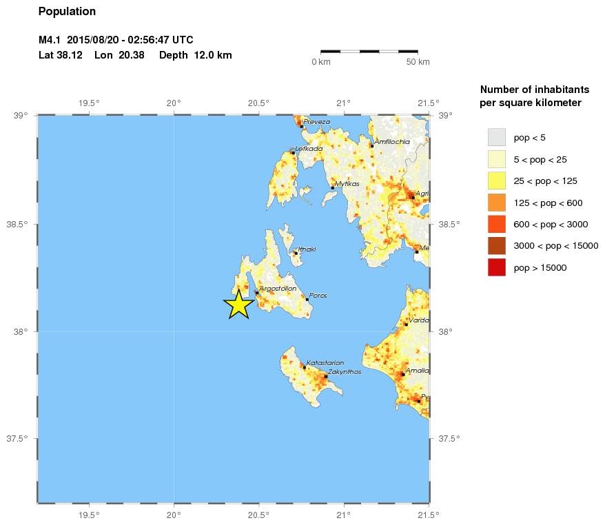Select the '20.5°' longitude label on the top axis
605x525 pixels.
[258, 103]
